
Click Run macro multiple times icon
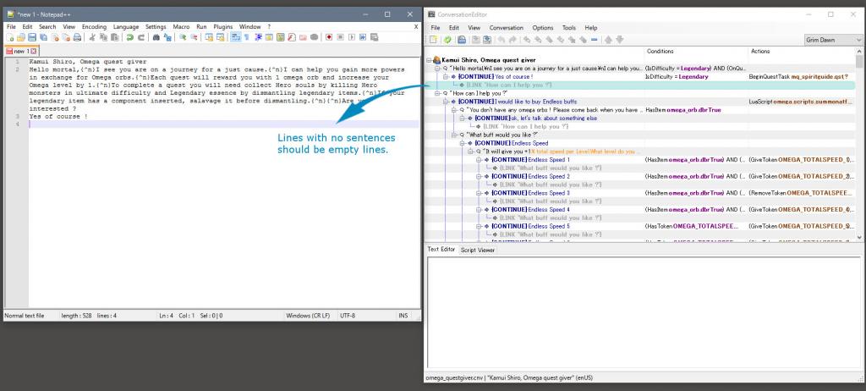pyautogui.click(x=362, y=37)
